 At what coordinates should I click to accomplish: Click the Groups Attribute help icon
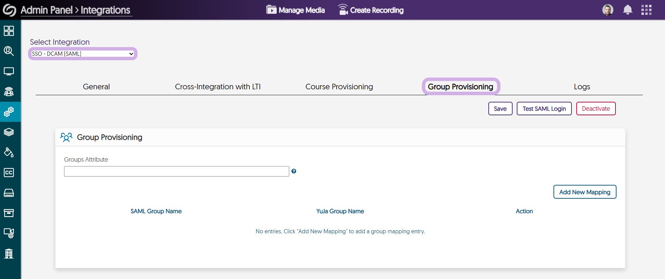point(294,171)
